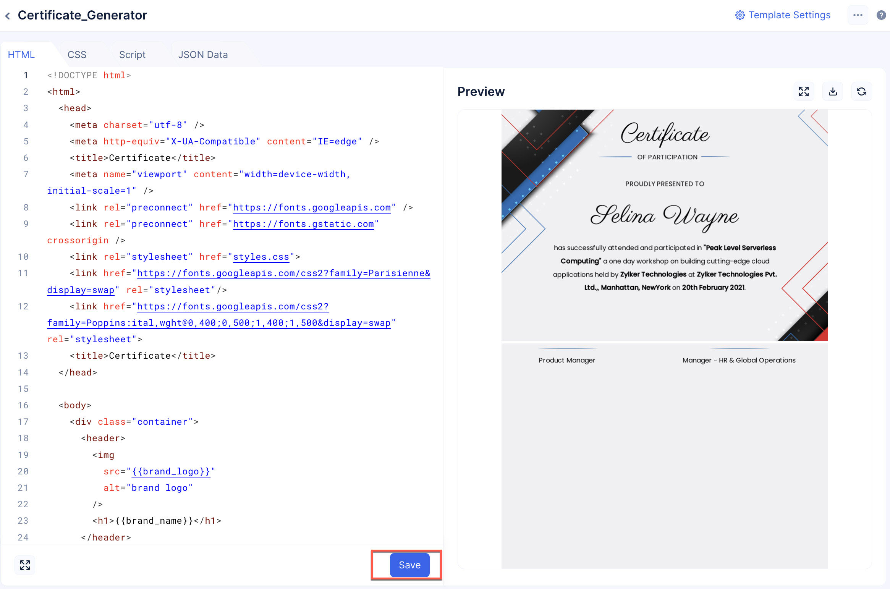The height and width of the screenshot is (589, 890).
Task: Switch to the CSS tab
Action: [x=77, y=55]
